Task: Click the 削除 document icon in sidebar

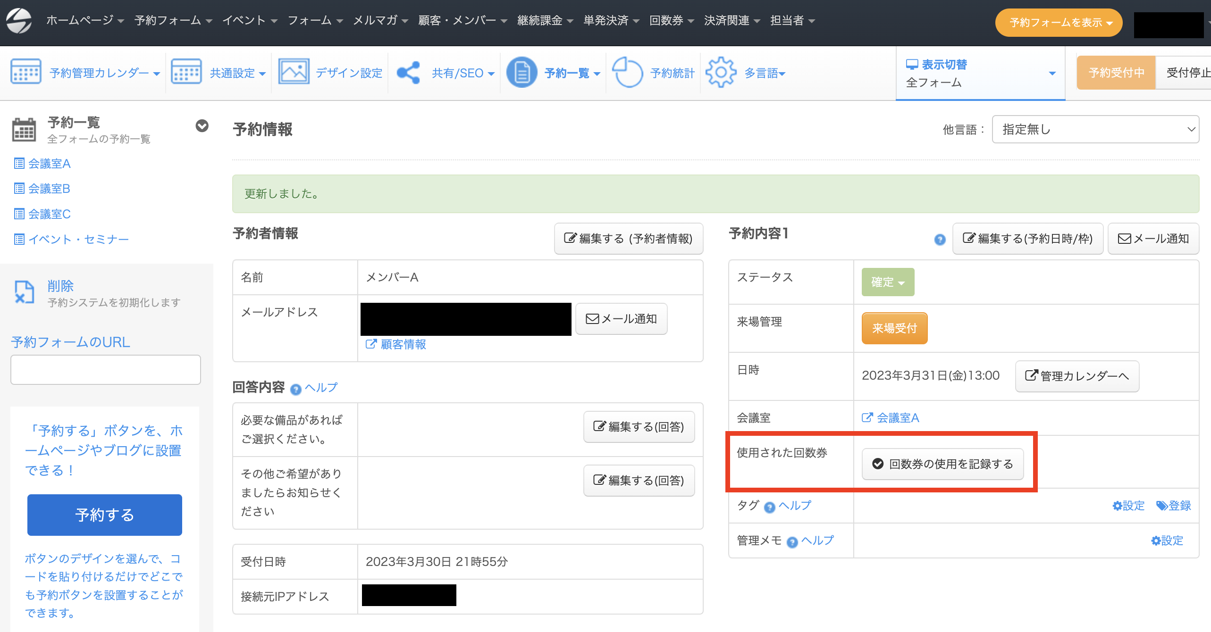Action: pyautogui.click(x=24, y=292)
